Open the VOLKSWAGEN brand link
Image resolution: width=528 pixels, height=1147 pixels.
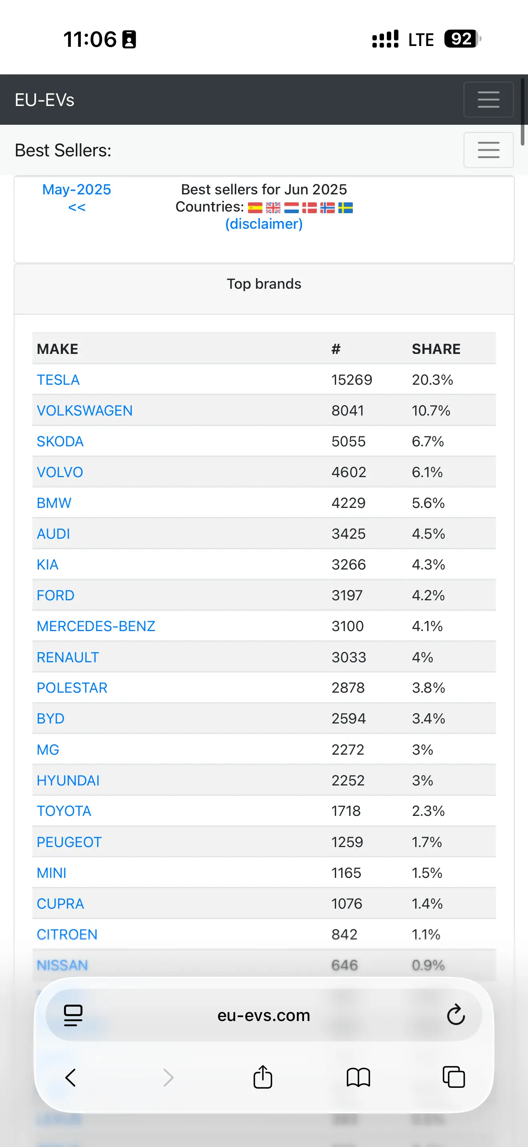click(84, 411)
